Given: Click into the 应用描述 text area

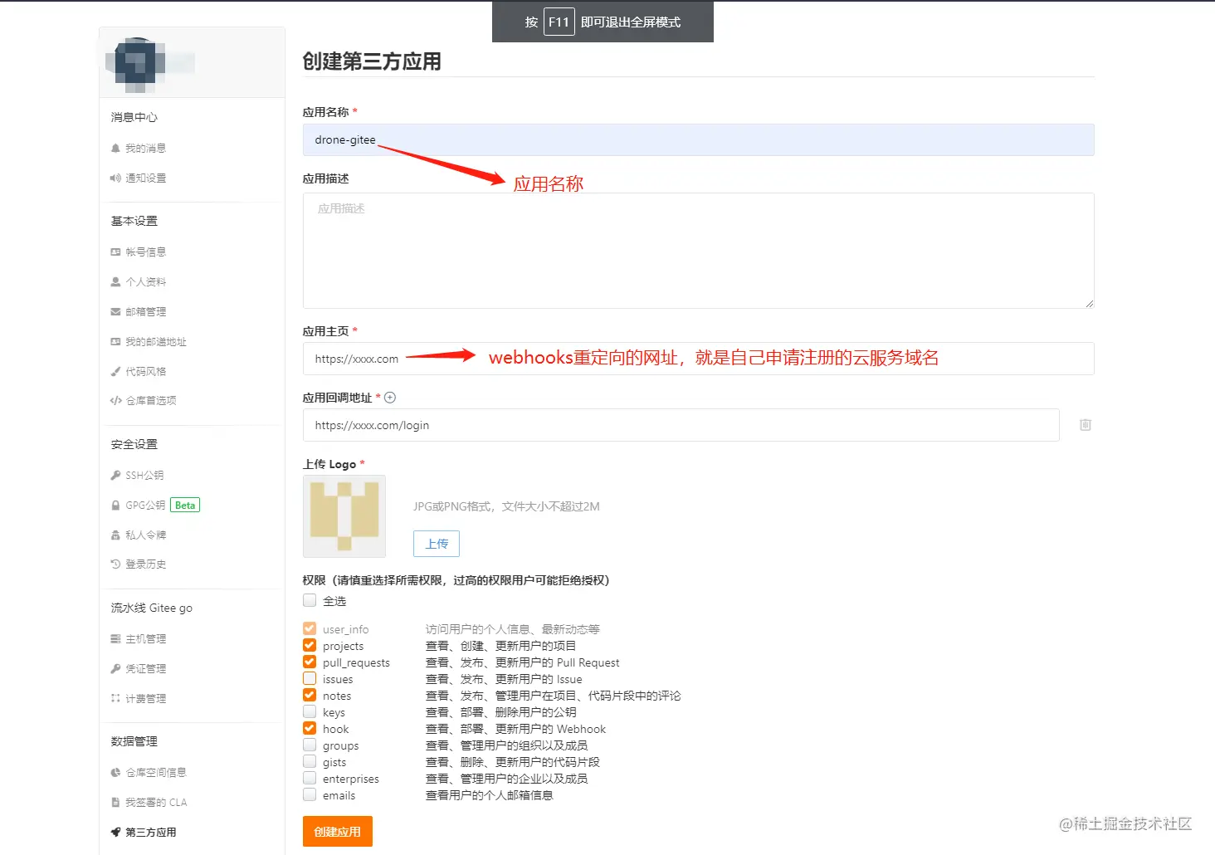Looking at the screenshot, I should (698, 251).
